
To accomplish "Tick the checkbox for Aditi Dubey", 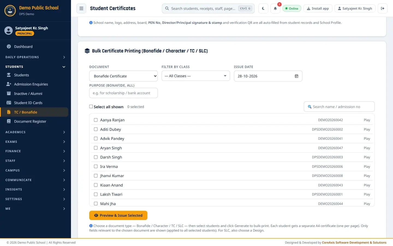I will [x=96, y=129].
